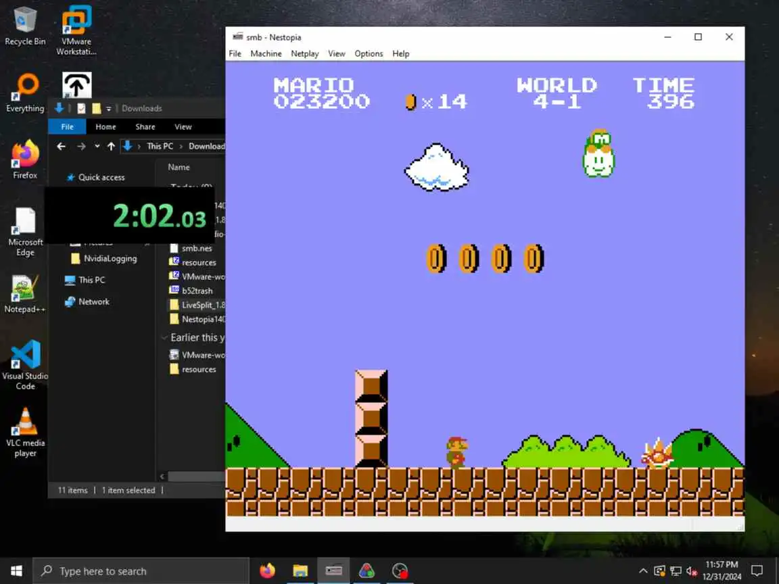Viewport: 779px width, 584px height.
Task: Collapse the 'Earlier this year' group
Action: point(164,338)
